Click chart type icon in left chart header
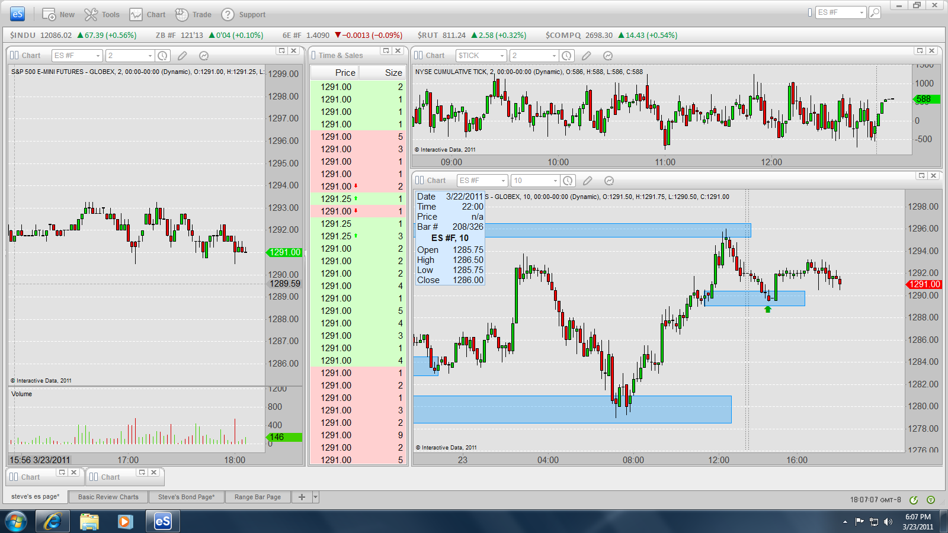The height and width of the screenshot is (533, 948). (14, 55)
